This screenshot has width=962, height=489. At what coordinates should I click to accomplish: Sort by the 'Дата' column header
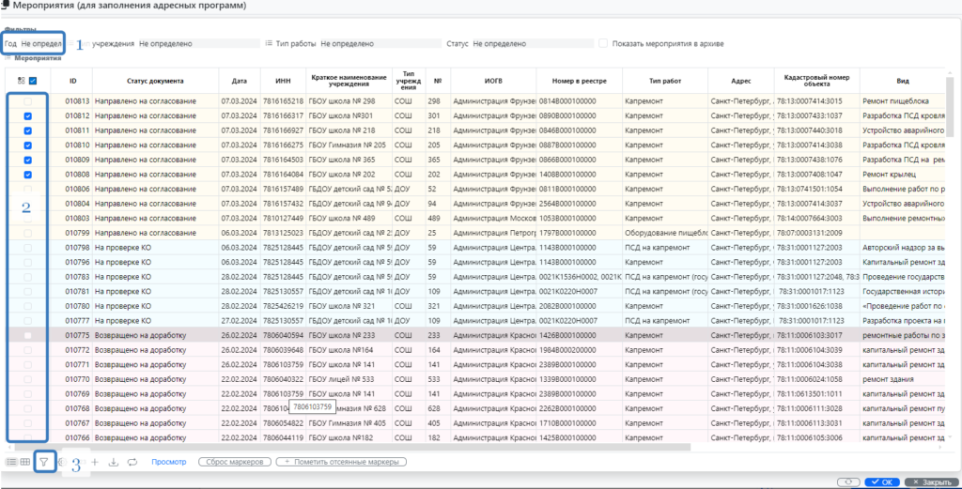coord(240,81)
